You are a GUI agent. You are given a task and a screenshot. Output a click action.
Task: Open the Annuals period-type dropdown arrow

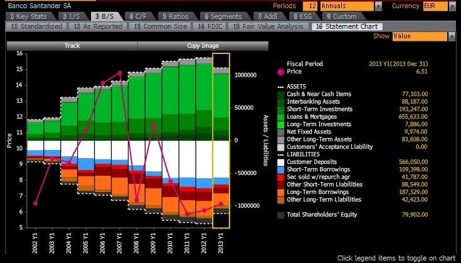coord(378,6)
